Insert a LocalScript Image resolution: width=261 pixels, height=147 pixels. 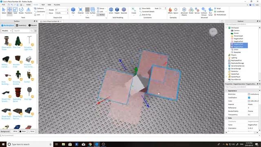pyautogui.click(x=219, y=11)
